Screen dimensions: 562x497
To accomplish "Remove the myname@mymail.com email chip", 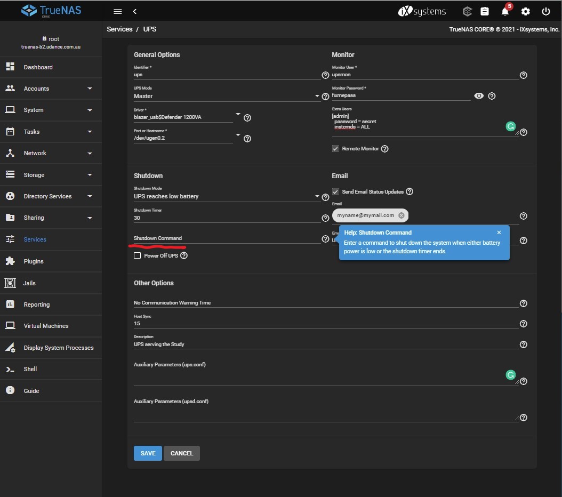I will [x=402, y=215].
